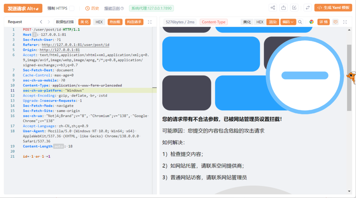Generate Yaml template button
Image resolution: width=356 pixels, height=198 pixels.
click(x=333, y=8)
